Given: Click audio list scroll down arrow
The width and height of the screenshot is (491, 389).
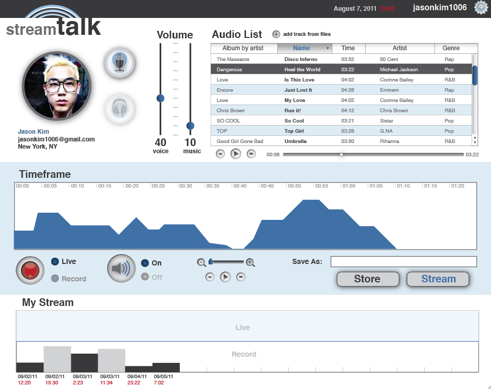Looking at the screenshot, I should tap(475, 142).
